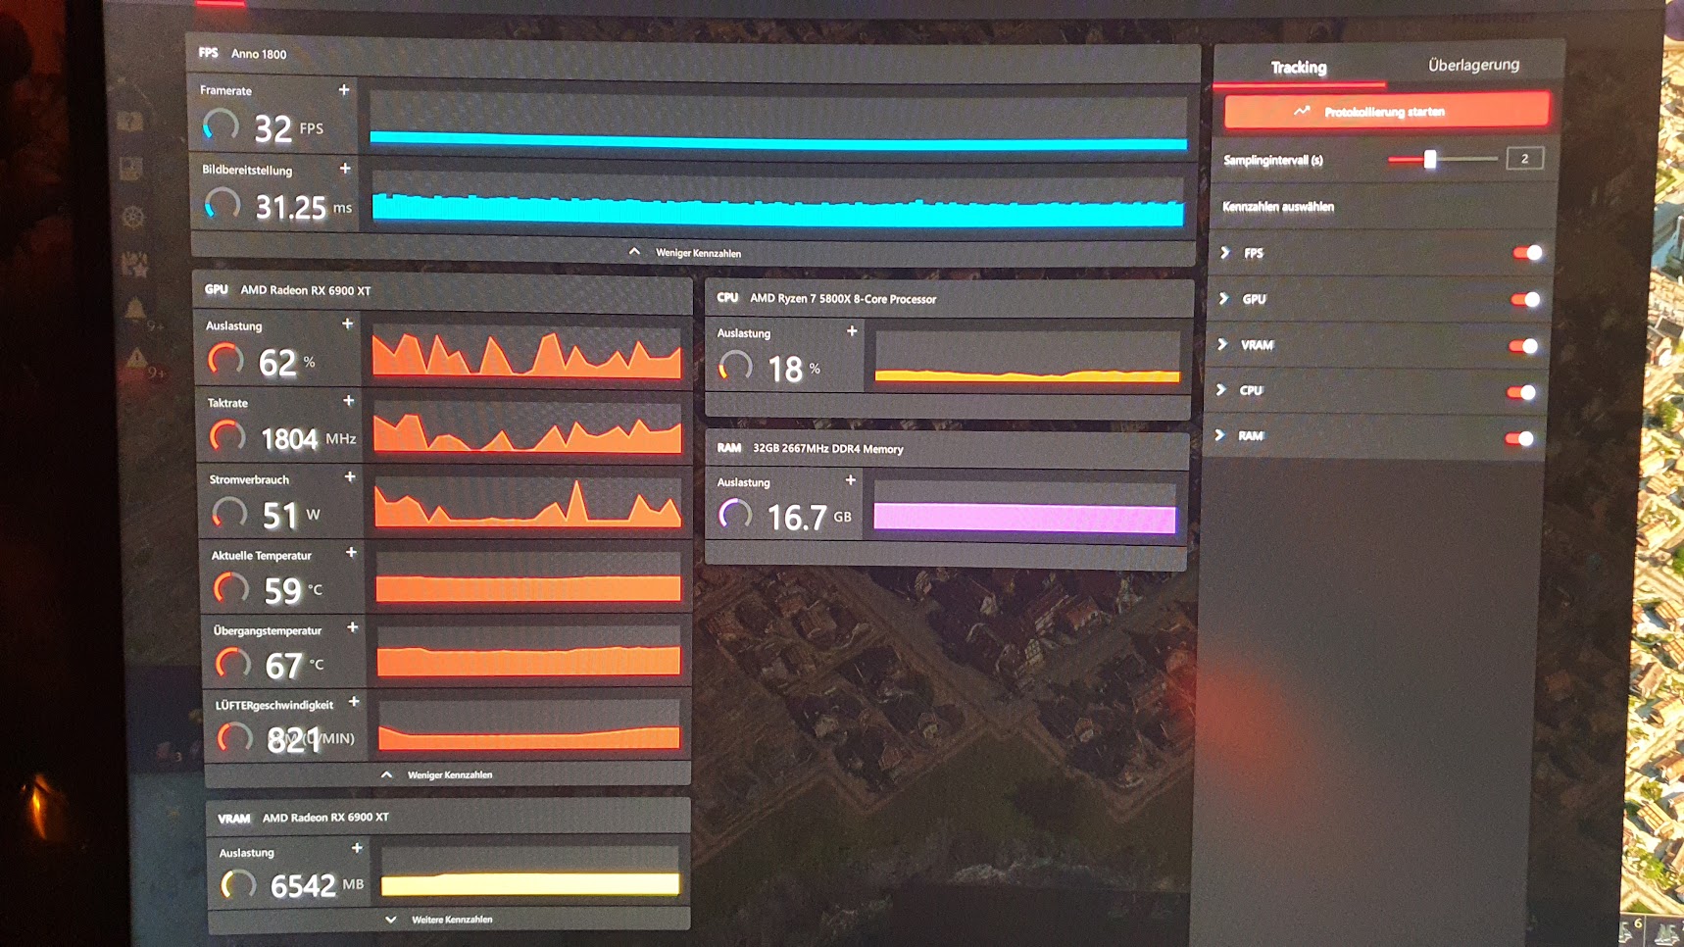Click plus icon next to Stromverbrauch
Image resolution: width=1684 pixels, height=947 pixels.
pyautogui.click(x=350, y=477)
